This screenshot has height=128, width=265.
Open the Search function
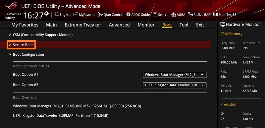[163, 15]
